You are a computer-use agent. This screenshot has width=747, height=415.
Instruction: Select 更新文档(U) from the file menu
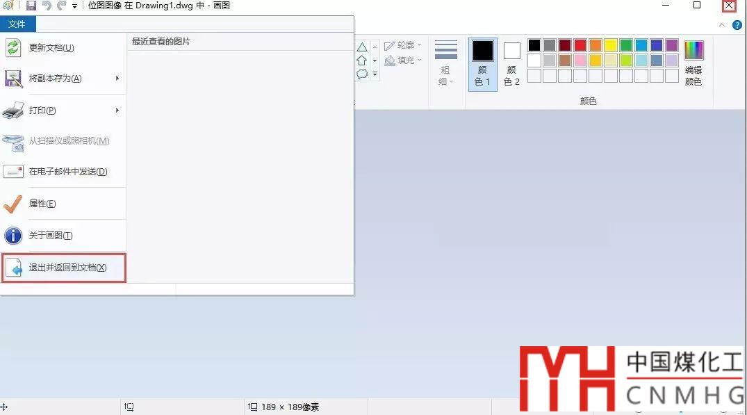[63, 48]
